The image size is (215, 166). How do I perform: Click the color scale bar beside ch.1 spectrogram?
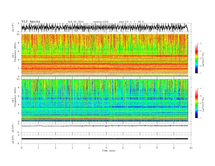pyautogui.click(x=196, y=58)
